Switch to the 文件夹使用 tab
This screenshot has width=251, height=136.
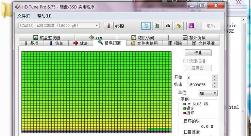pyautogui.click(x=145, y=43)
